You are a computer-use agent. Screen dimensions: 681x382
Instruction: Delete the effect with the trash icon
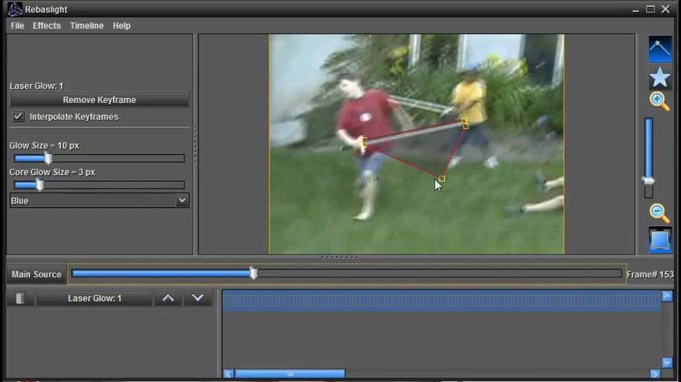[x=20, y=298]
